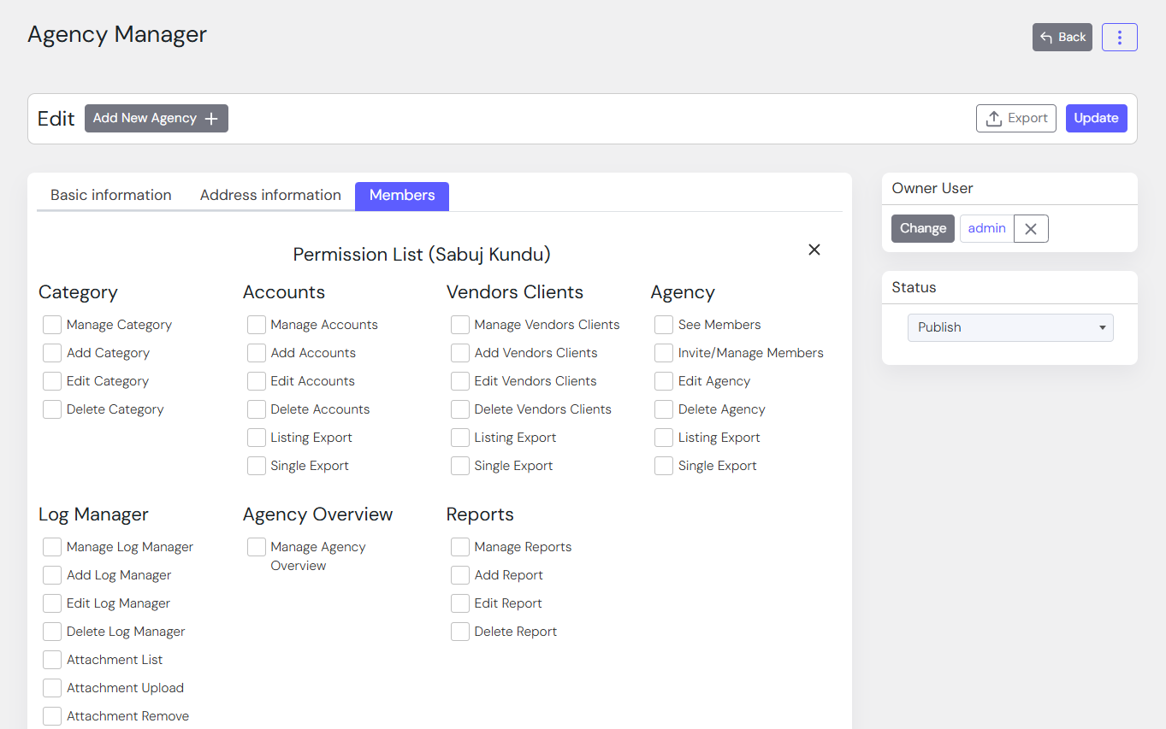1166x729 pixels.
Task: Open the Address information tab
Action: [x=270, y=196]
